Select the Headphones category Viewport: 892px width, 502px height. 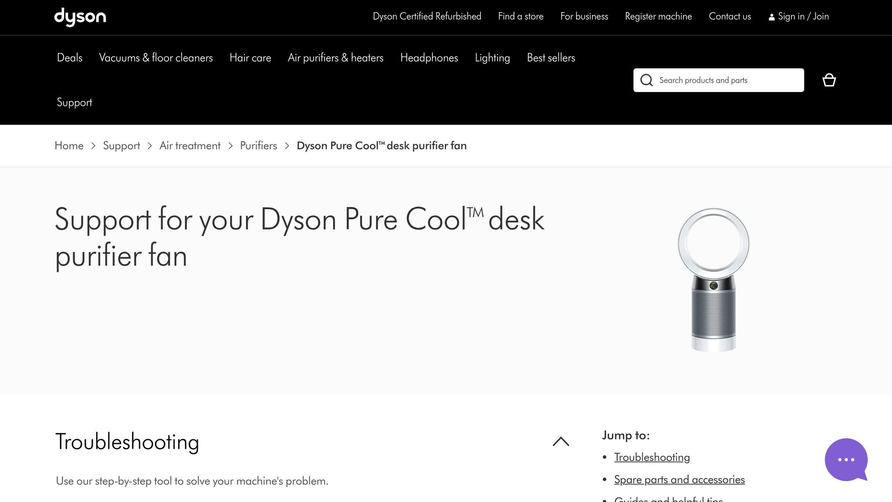(x=429, y=58)
